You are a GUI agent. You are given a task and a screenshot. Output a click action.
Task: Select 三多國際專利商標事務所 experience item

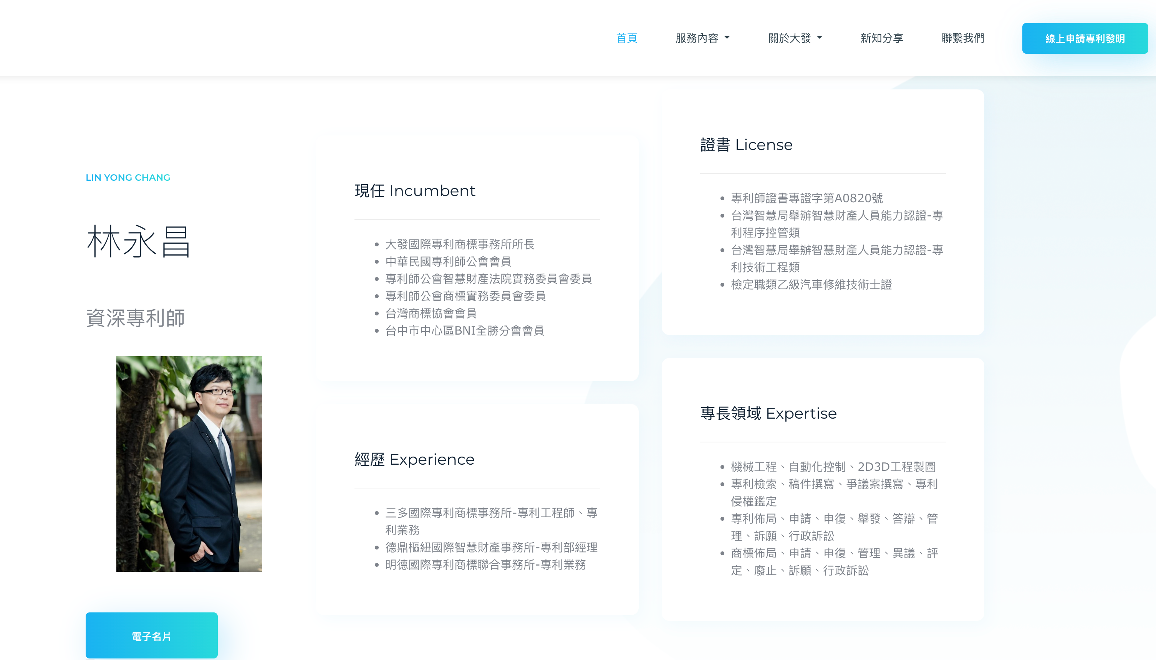491,521
